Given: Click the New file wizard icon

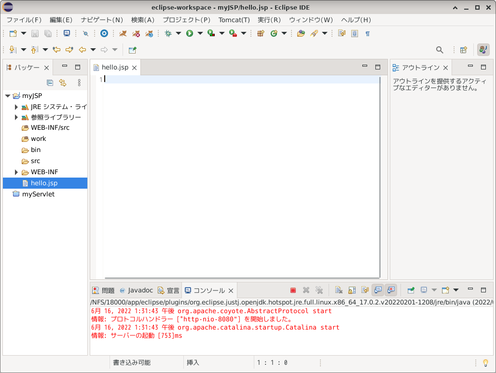Looking at the screenshot, I should (x=13, y=33).
